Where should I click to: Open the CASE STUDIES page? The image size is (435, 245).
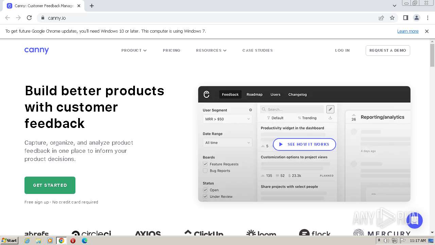tap(258, 50)
